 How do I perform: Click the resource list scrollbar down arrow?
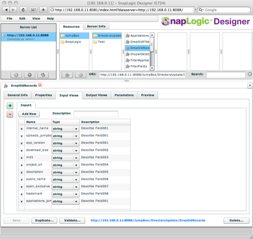(152, 68)
